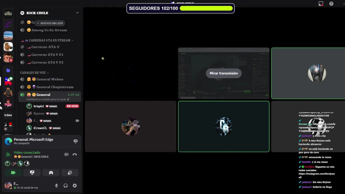The height and width of the screenshot is (194, 345).
Task: Mute the microphone
Action: 56,186
